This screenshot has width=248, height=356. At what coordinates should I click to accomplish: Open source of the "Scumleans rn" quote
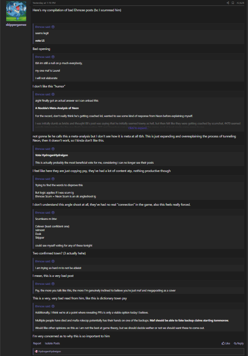53,212
